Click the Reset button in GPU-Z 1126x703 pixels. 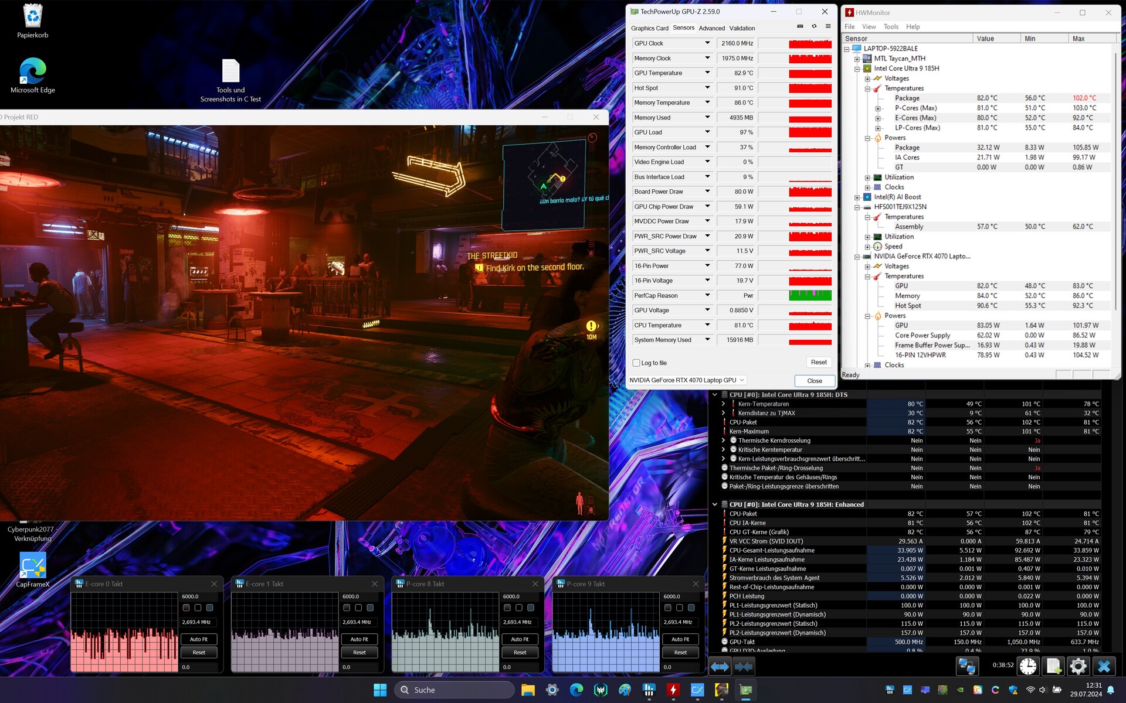pyautogui.click(x=819, y=363)
